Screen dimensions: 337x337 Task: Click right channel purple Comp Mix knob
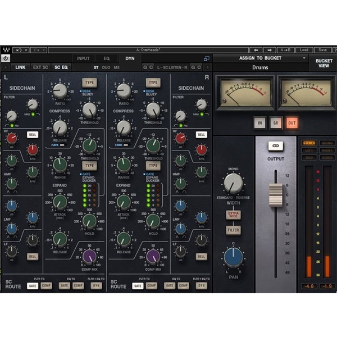(153, 256)
